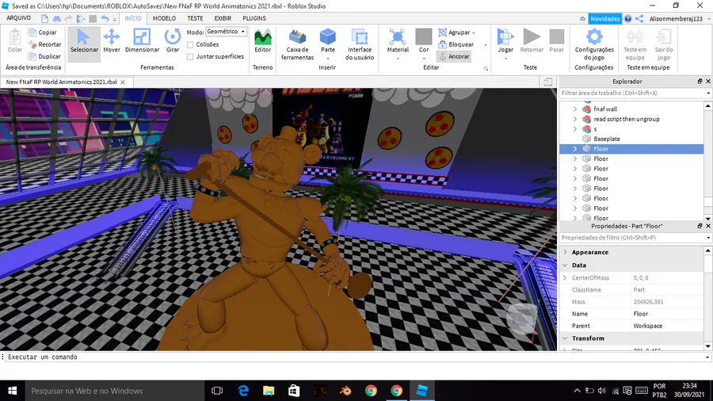Click Windows search box
Screen dimensions: 713x401
tap(114, 391)
